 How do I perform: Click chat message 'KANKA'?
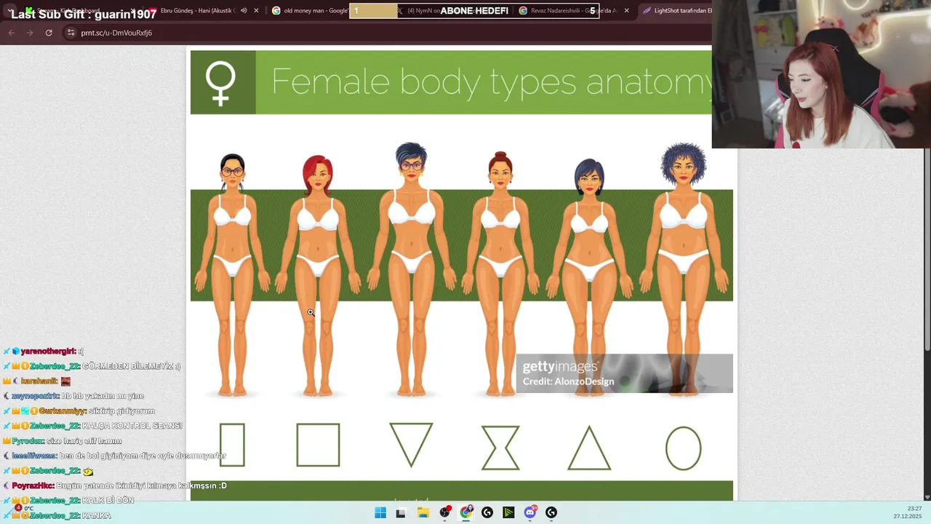point(96,515)
